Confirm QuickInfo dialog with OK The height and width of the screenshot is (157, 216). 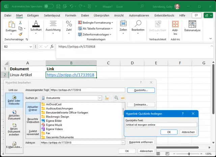[x=169, y=132]
